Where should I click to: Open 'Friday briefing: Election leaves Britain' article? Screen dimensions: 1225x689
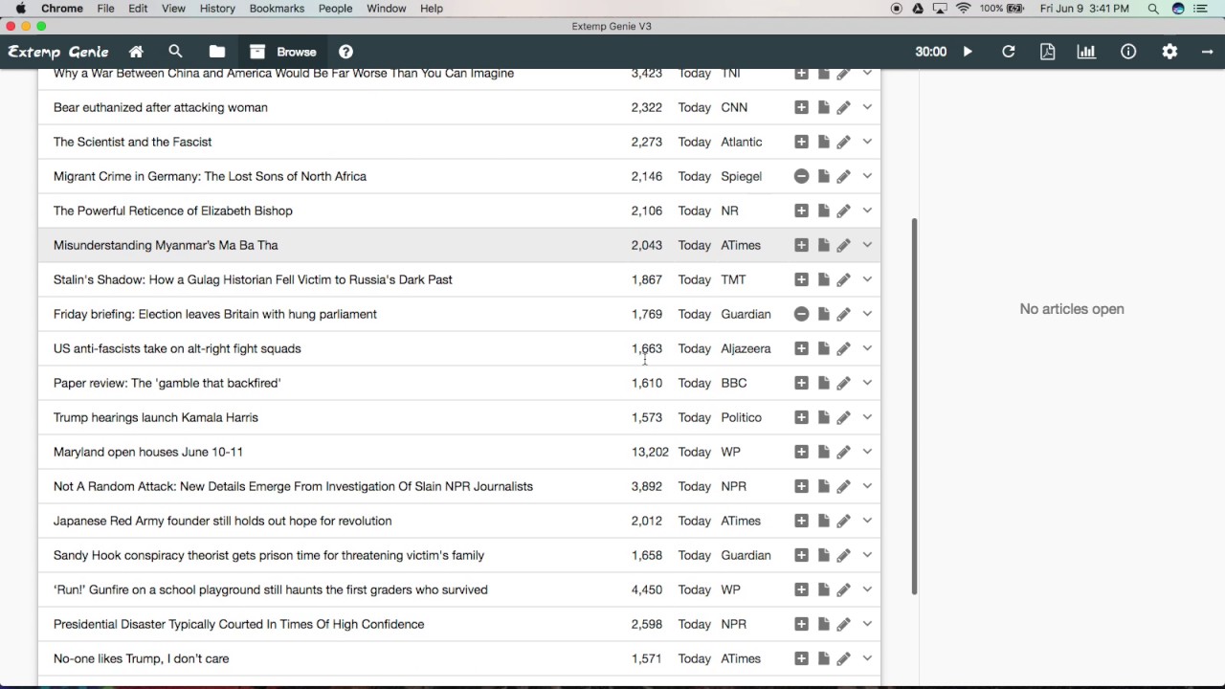pos(215,314)
